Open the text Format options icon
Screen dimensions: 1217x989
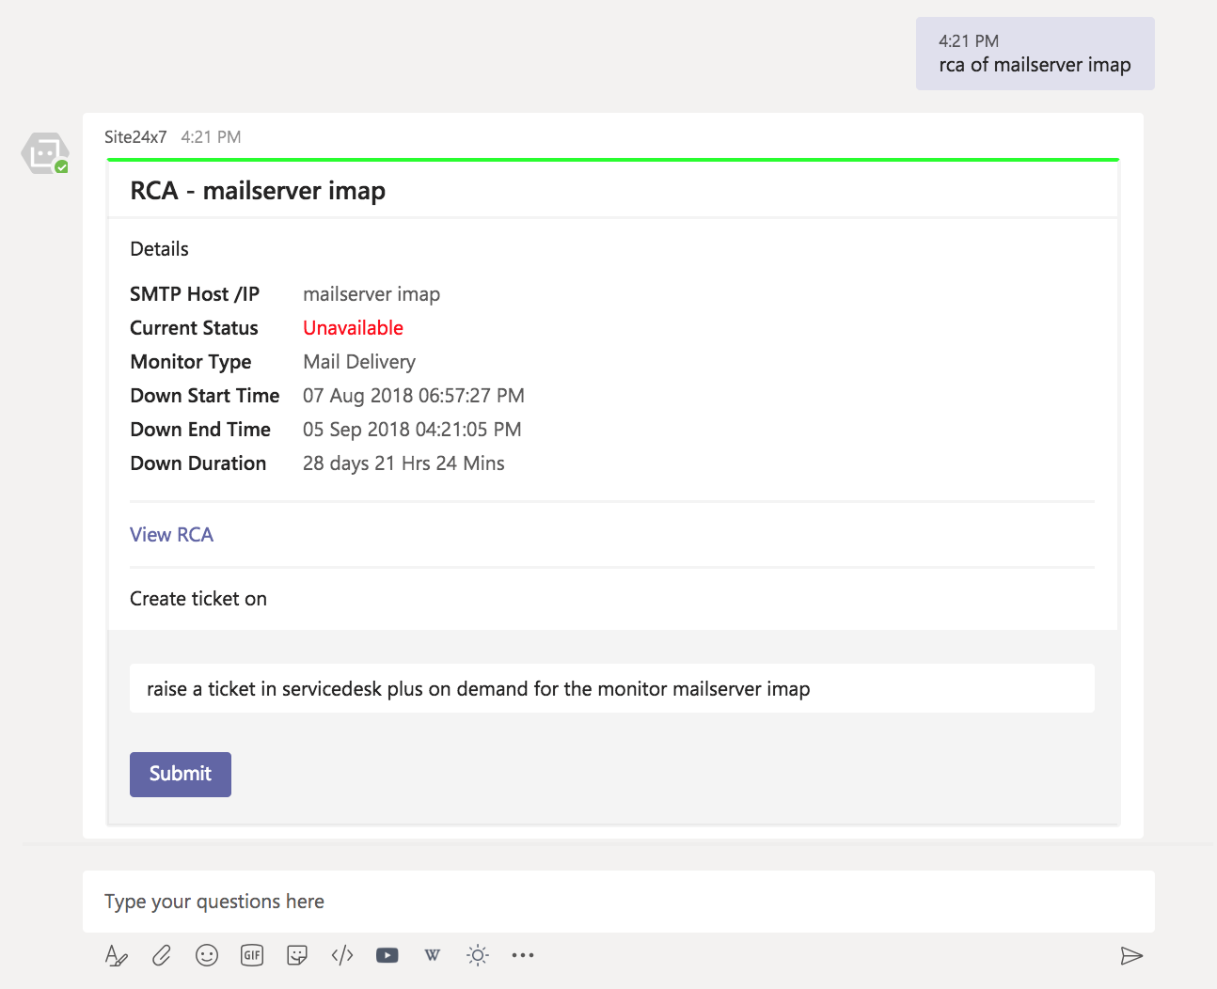click(x=116, y=955)
